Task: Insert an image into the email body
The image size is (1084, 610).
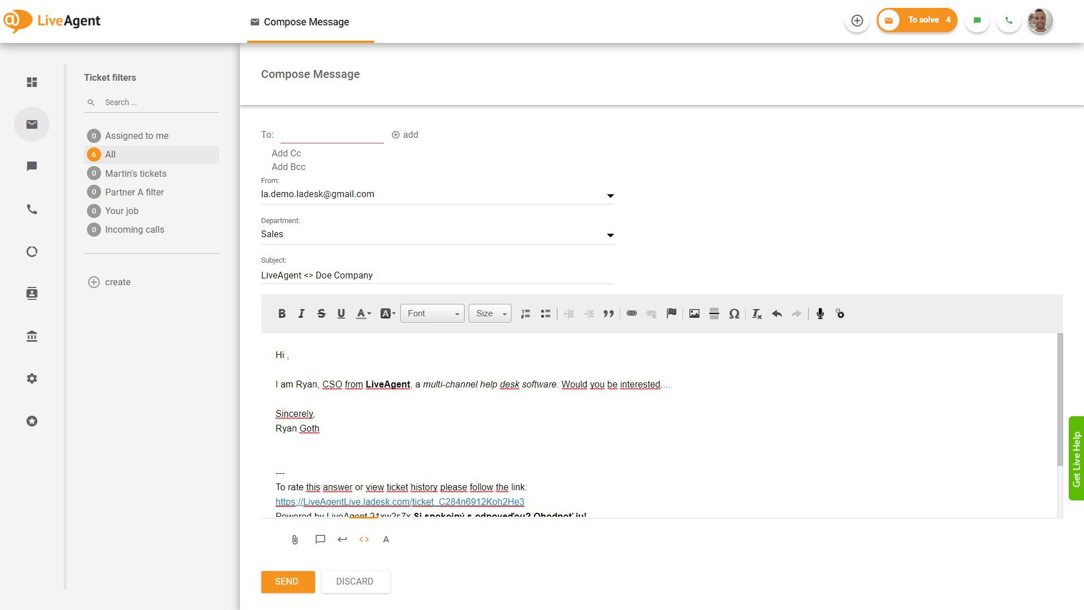Action: click(x=694, y=313)
